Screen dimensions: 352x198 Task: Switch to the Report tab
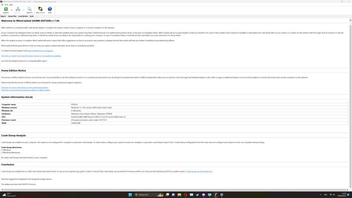[4, 16]
